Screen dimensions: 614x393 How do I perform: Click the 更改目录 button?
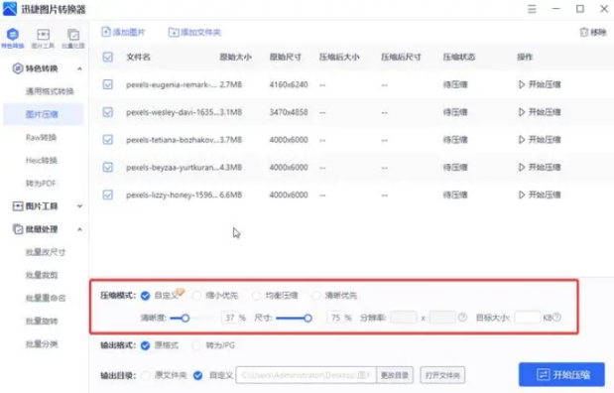[x=395, y=375]
